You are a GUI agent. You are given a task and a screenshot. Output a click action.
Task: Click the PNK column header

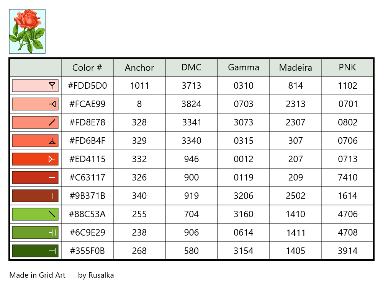348,68
